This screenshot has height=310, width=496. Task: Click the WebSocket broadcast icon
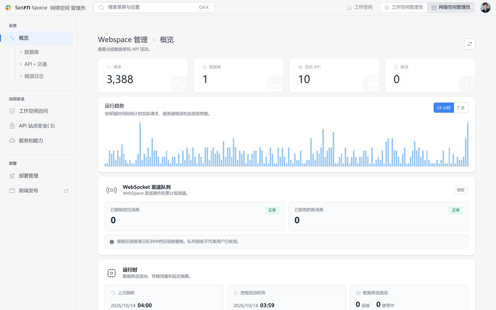point(112,190)
